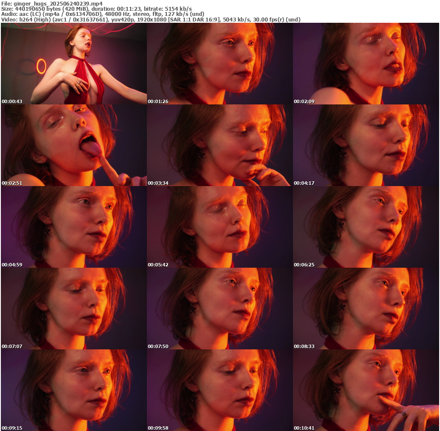Select the thumbnail frame at 00:01:26
This screenshot has height=431, width=440.
[220, 64]
